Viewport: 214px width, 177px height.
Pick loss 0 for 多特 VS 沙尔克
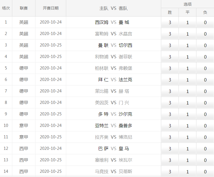(x=205, y=114)
